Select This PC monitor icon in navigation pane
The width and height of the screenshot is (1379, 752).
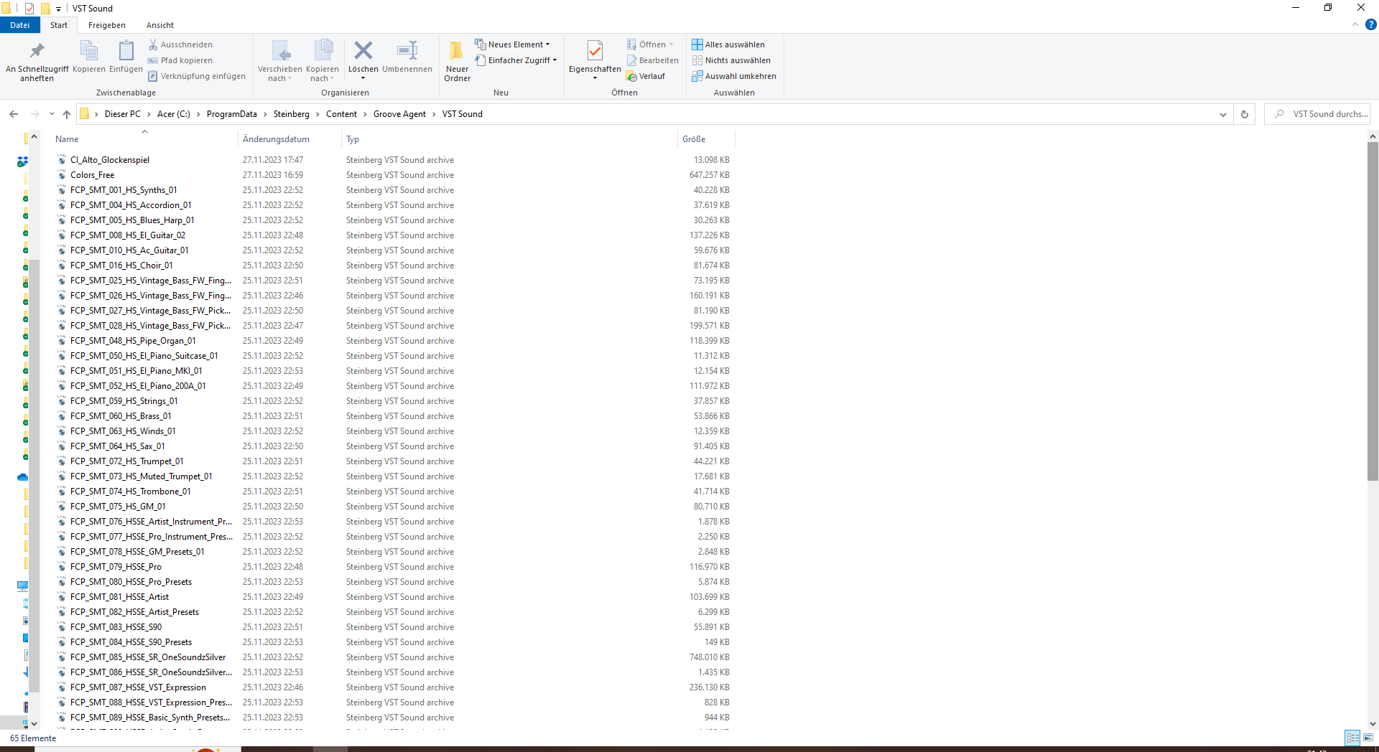coord(23,586)
